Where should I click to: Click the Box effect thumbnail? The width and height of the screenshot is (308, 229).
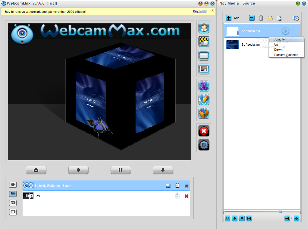point(28,196)
